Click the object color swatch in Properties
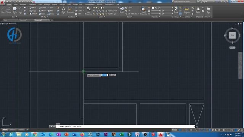244x137 pixels. coord(153,8)
